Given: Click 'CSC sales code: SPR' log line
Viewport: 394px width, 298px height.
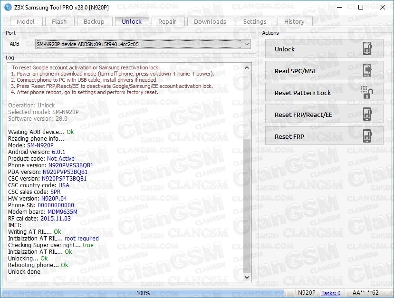Looking at the screenshot, I should [34, 192].
